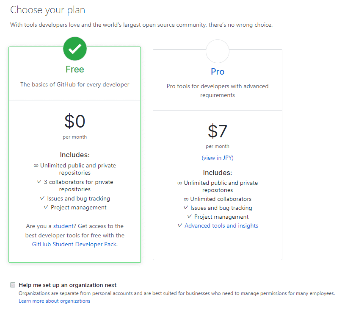Click the green checkmark circle on Free plan
Image resolution: width=342 pixels, height=309 pixels.
(x=75, y=49)
